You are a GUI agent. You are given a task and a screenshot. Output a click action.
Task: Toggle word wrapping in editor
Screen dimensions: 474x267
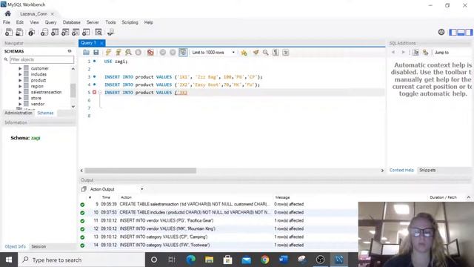point(286,53)
